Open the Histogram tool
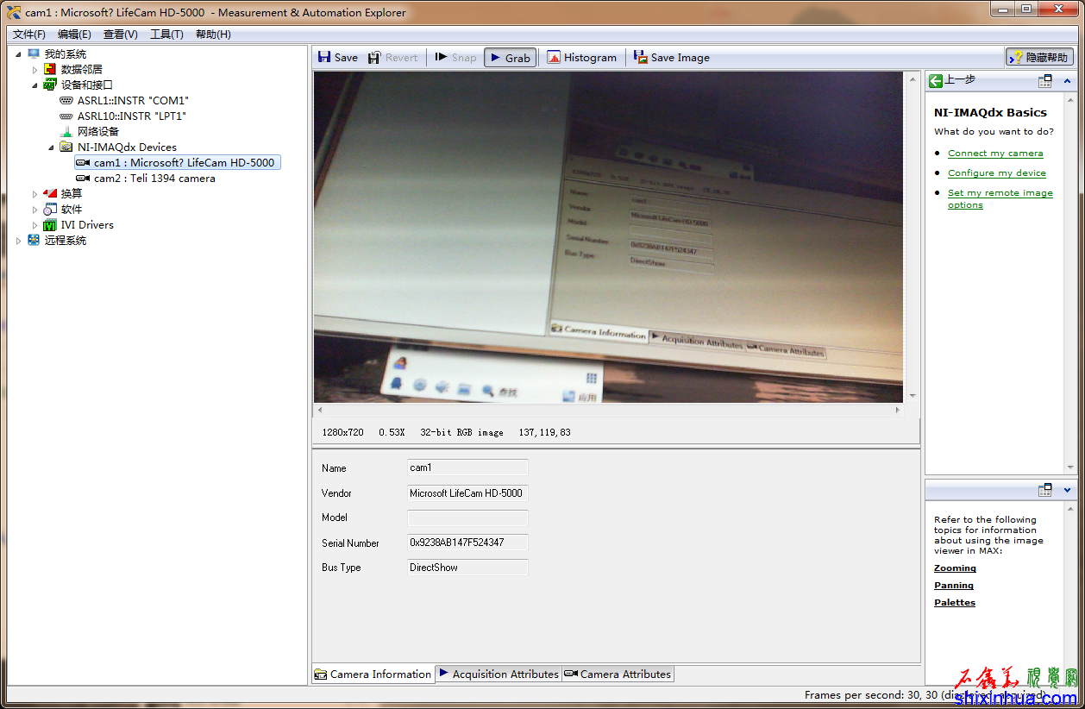The height and width of the screenshot is (709, 1085). [x=582, y=58]
